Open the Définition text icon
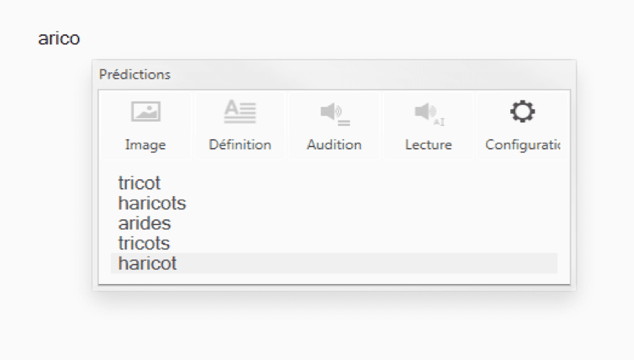This screenshot has height=360, width=634. (x=240, y=111)
